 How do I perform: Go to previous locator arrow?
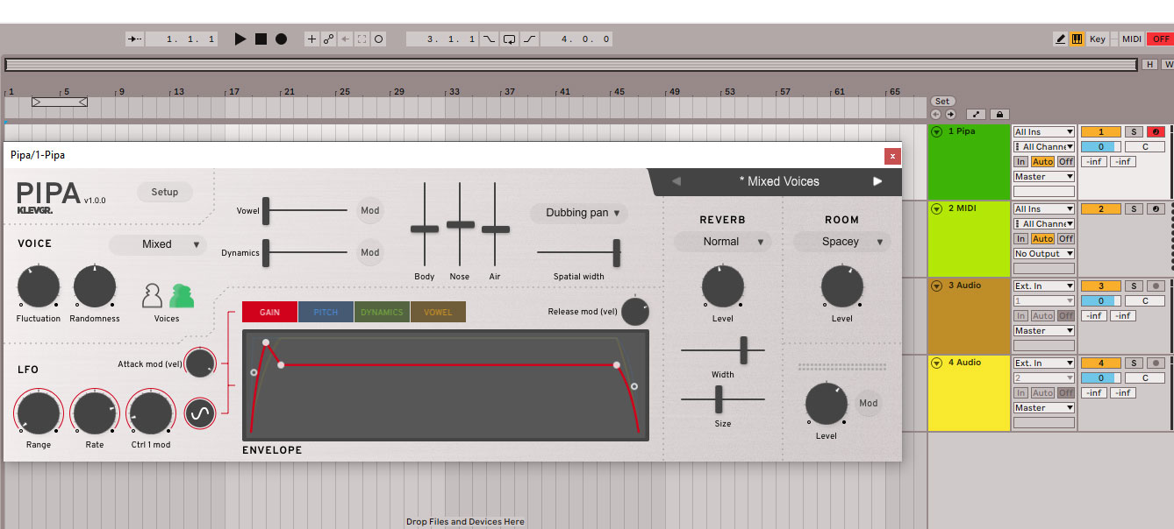pyautogui.click(x=936, y=115)
